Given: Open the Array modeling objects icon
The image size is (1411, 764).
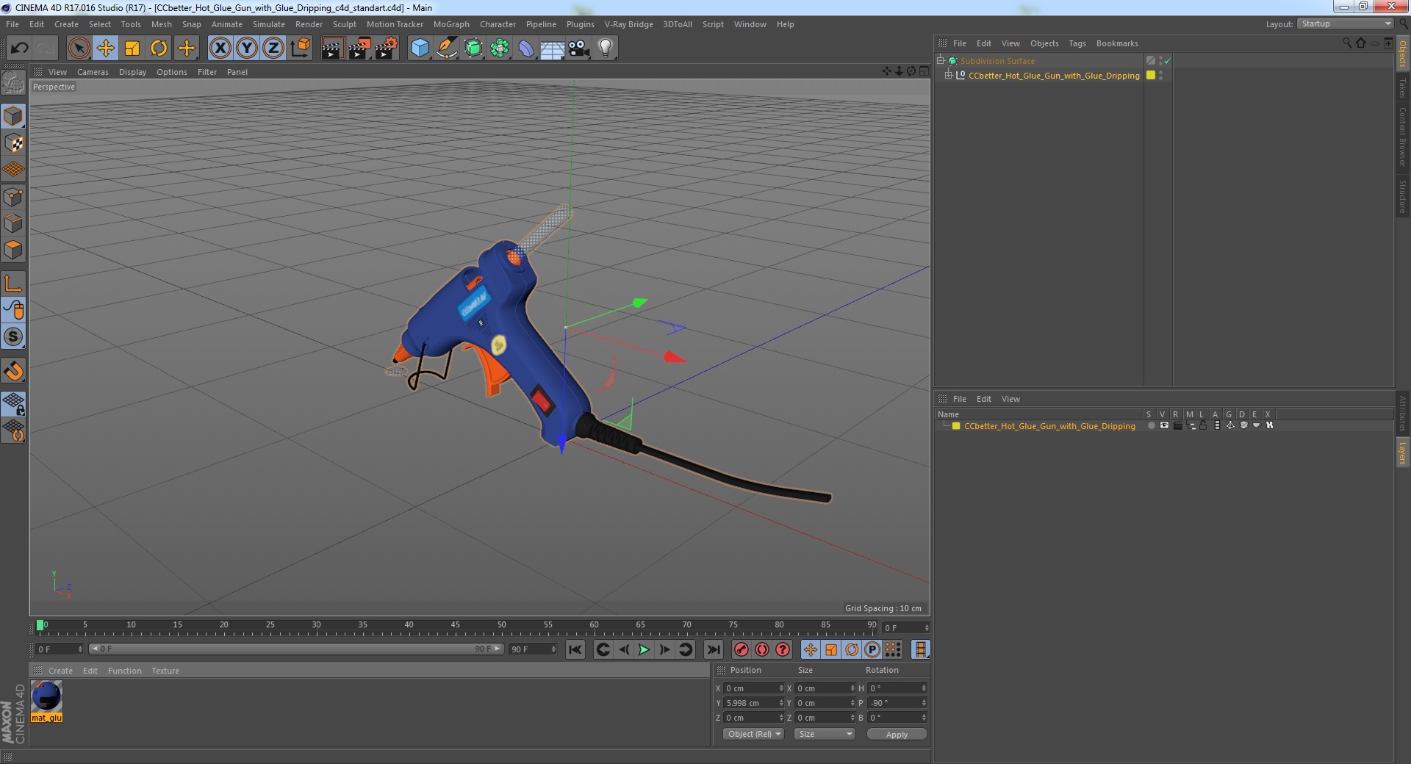Looking at the screenshot, I should 500,48.
